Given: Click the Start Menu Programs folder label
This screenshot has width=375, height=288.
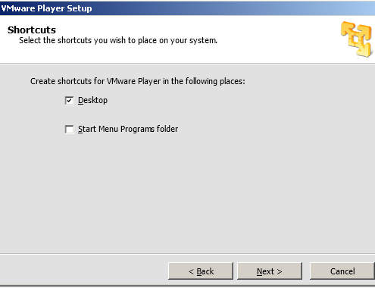Looking at the screenshot, I should click(128, 129).
